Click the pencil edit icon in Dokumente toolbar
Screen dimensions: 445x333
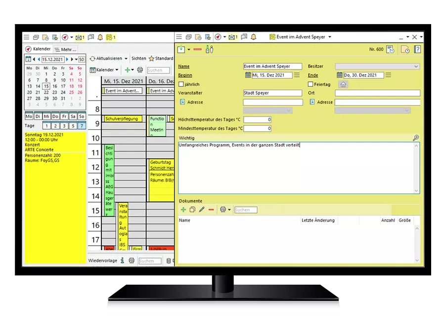(x=202, y=210)
